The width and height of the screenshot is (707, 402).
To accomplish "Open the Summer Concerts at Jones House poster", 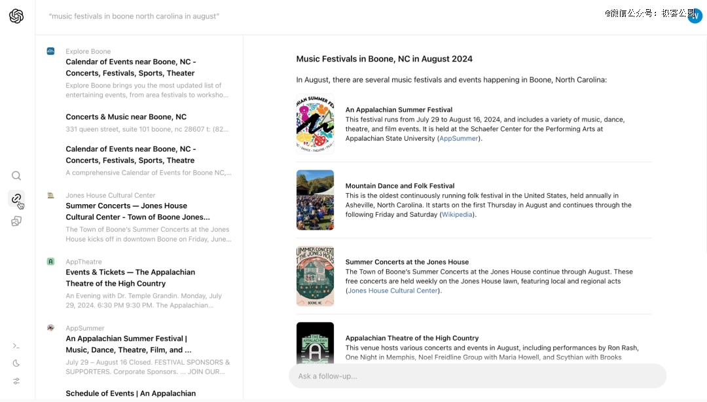I will click(x=315, y=276).
